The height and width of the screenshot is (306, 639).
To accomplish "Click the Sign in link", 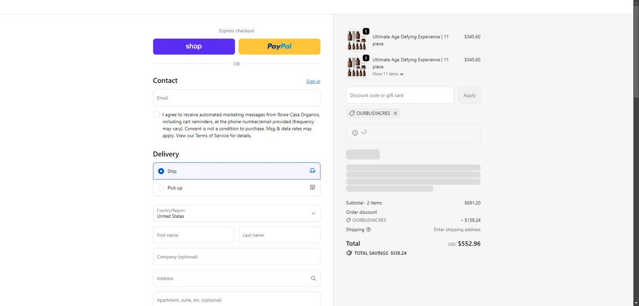I will click(313, 81).
